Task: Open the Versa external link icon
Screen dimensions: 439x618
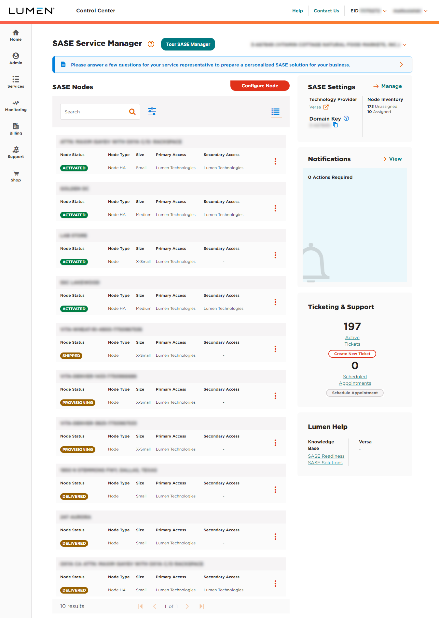Action: [326, 107]
